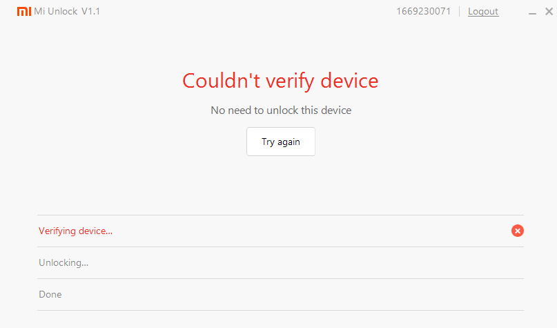
Task: Click the divider line above Verifying device
Action: coord(280,215)
